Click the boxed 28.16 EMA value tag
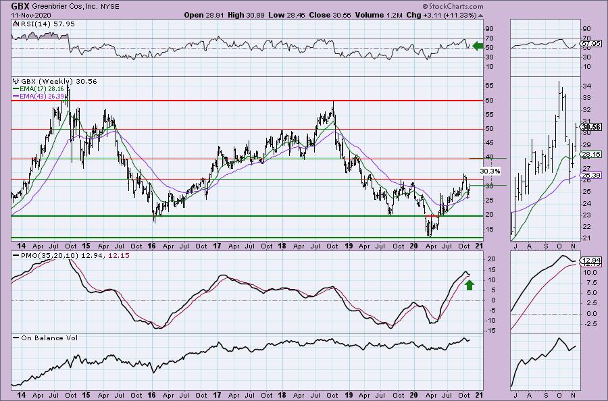This screenshot has height=401, width=608. coord(592,154)
